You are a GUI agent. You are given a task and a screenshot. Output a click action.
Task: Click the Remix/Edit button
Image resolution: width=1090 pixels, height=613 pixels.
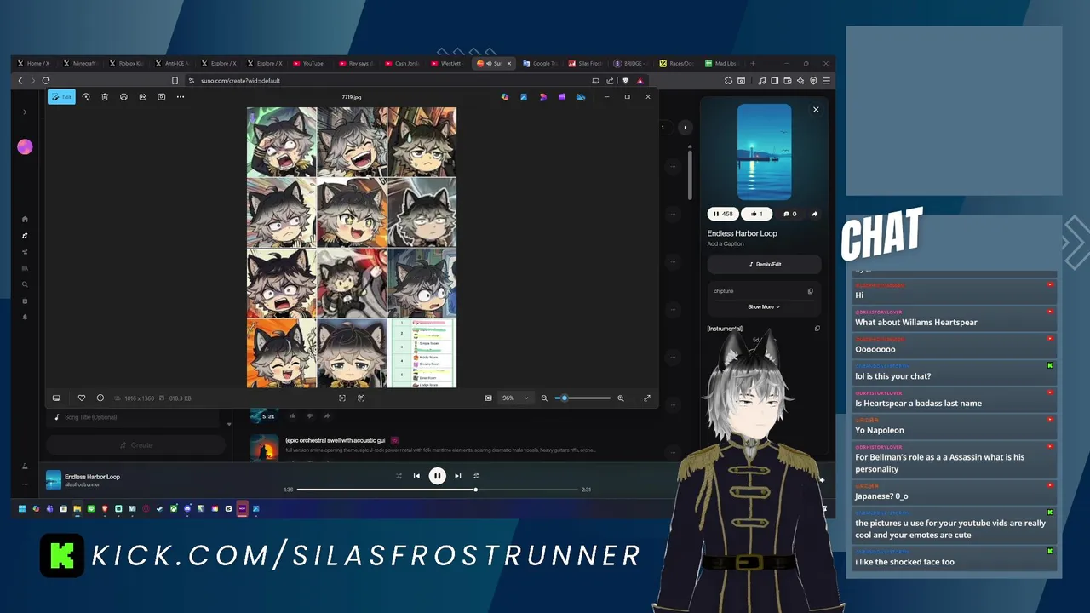[764, 264]
